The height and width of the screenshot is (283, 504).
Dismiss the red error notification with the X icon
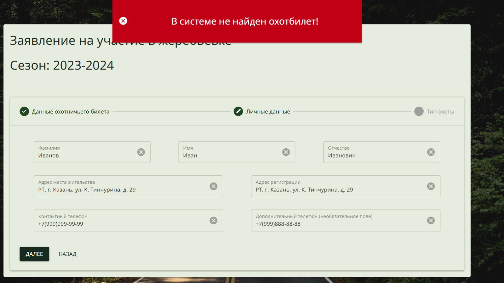click(123, 21)
